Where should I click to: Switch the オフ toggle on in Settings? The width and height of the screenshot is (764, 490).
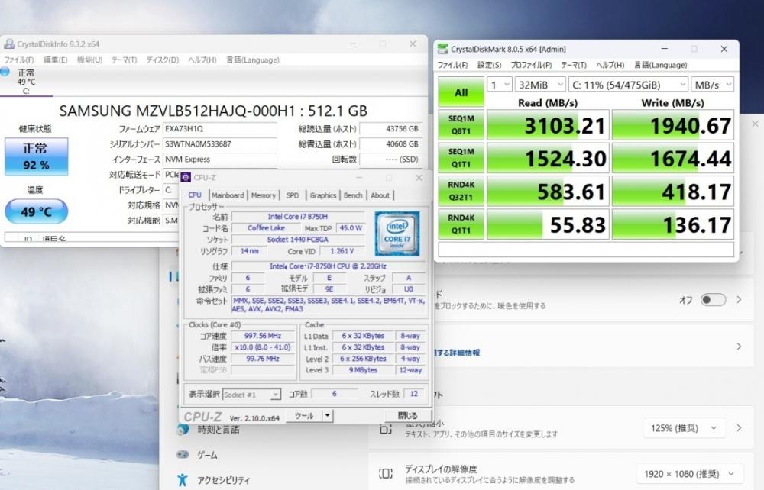713,300
